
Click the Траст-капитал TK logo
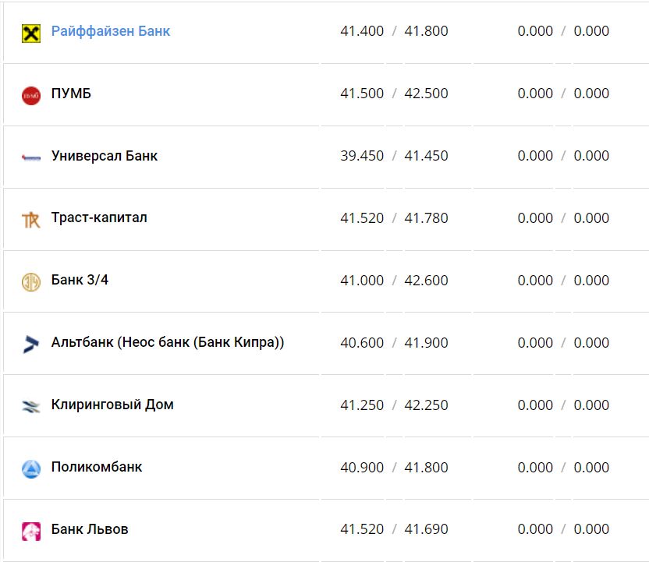pyautogui.click(x=31, y=220)
